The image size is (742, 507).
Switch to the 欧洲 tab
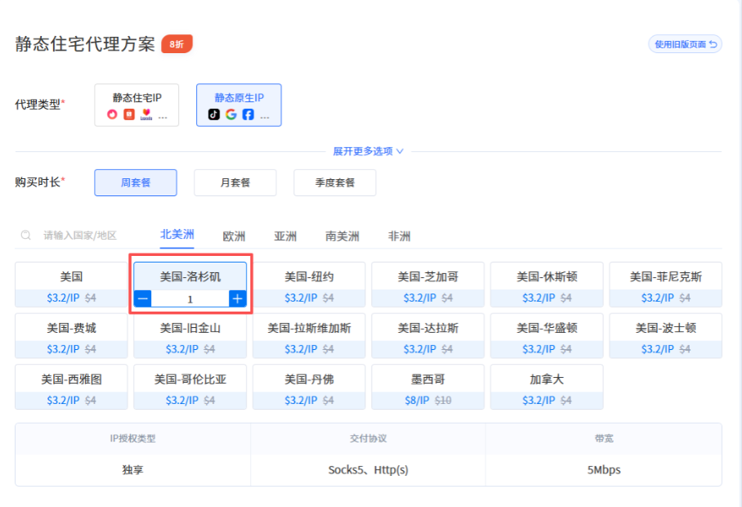pyautogui.click(x=234, y=236)
